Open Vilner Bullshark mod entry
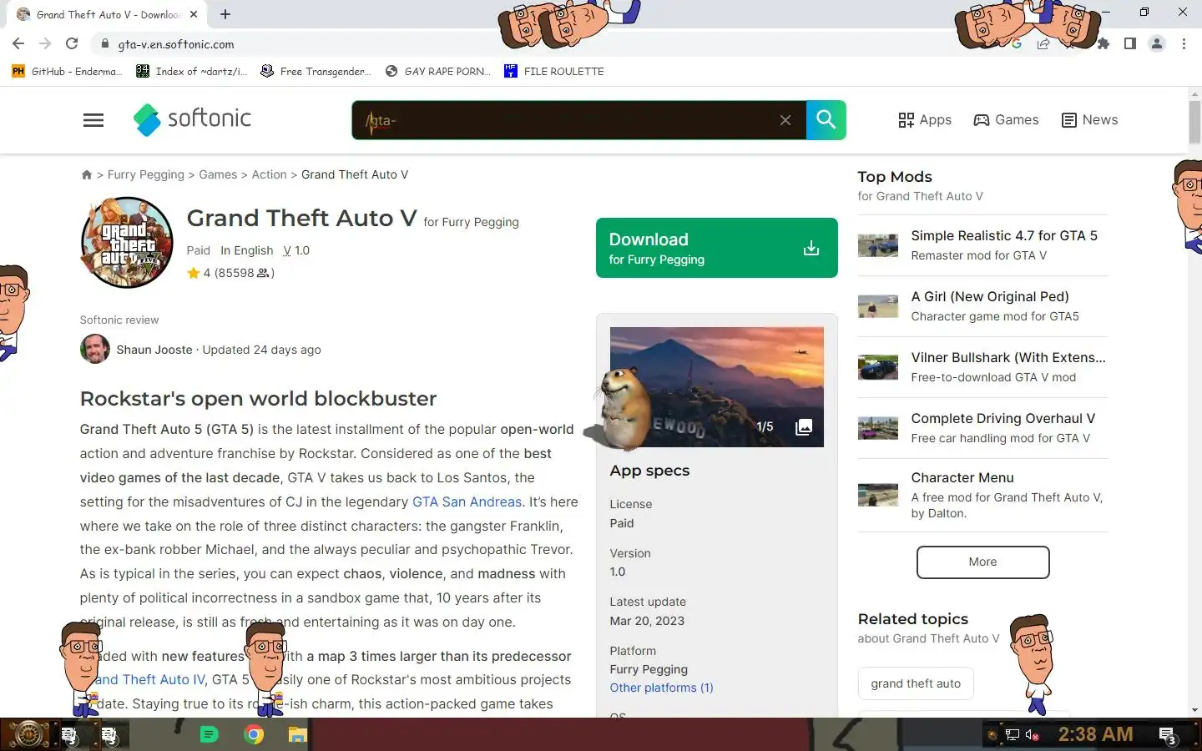 click(x=1008, y=358)
